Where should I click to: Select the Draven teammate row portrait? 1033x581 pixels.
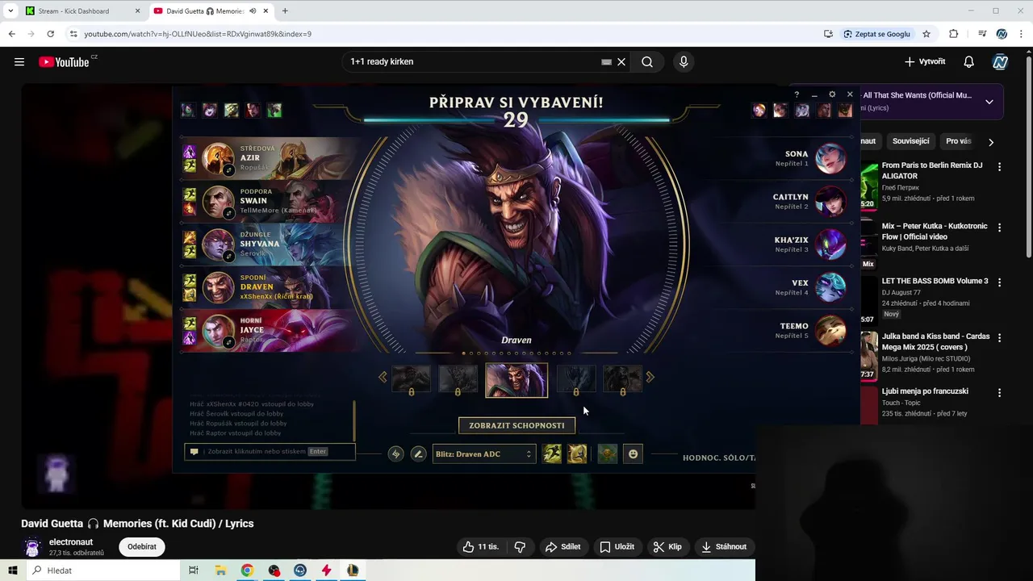point(218,288)
